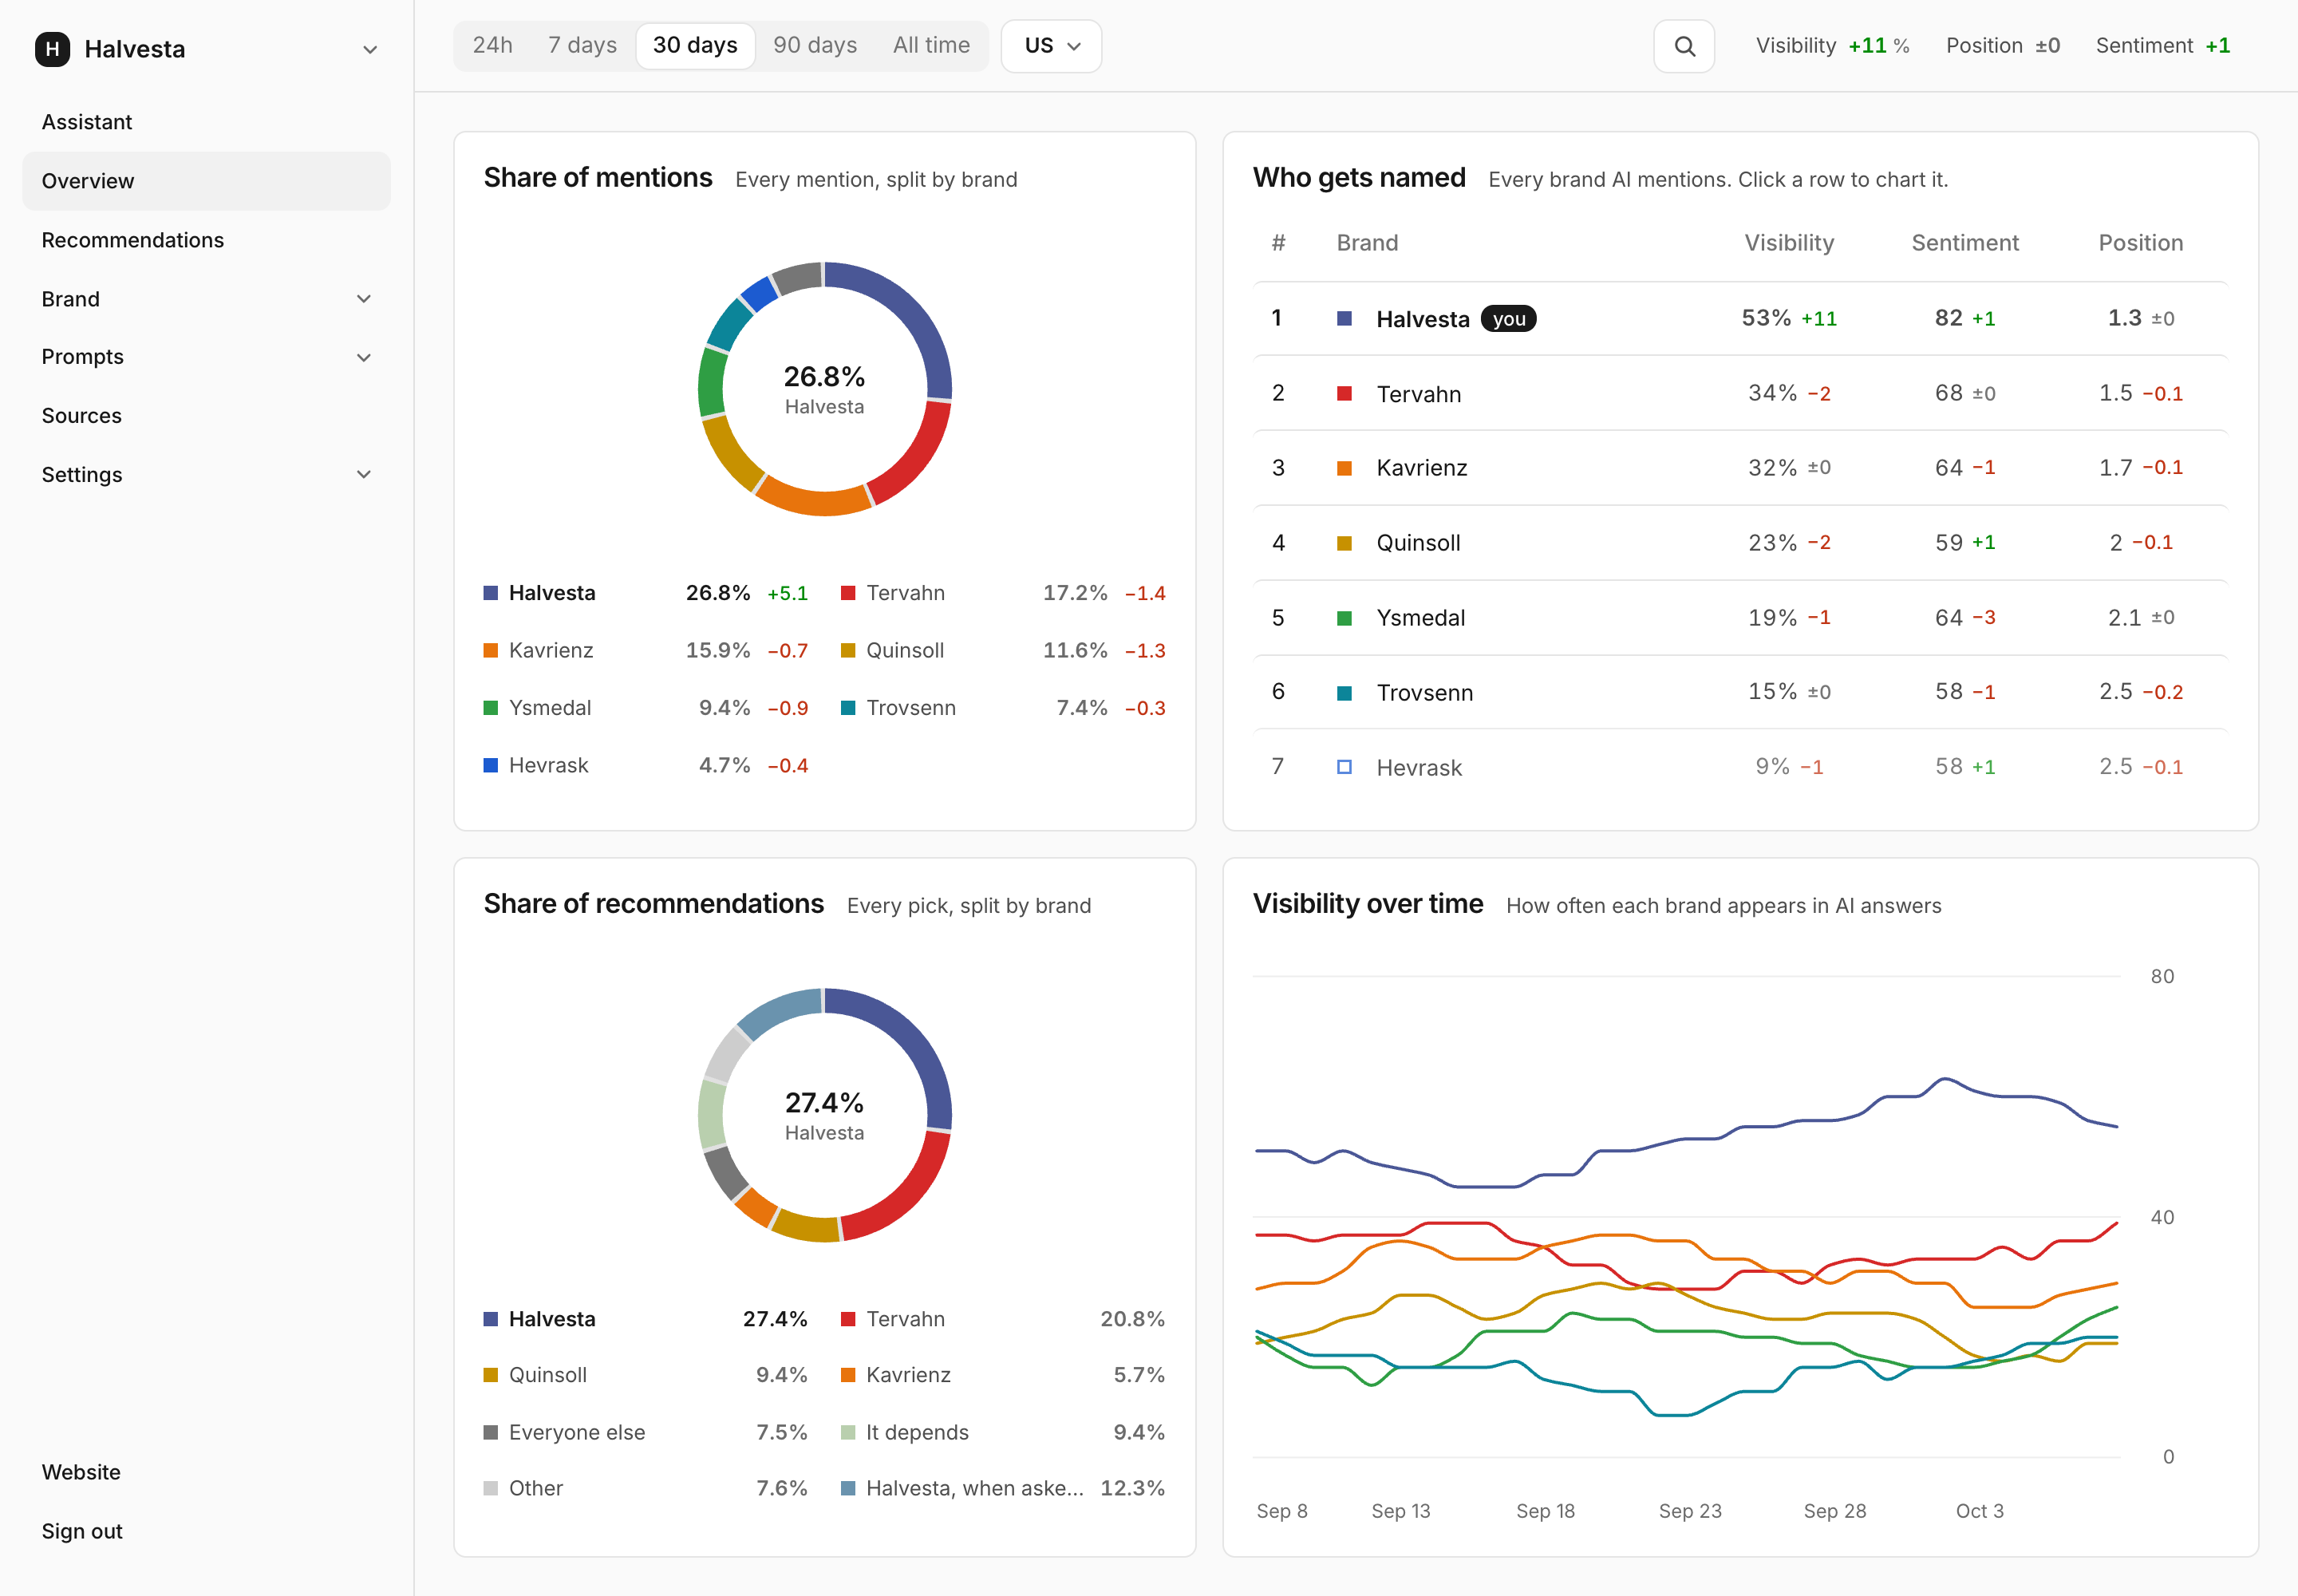
Task: Click the Tervahn row in brand table
Action: click(1740, 394)
